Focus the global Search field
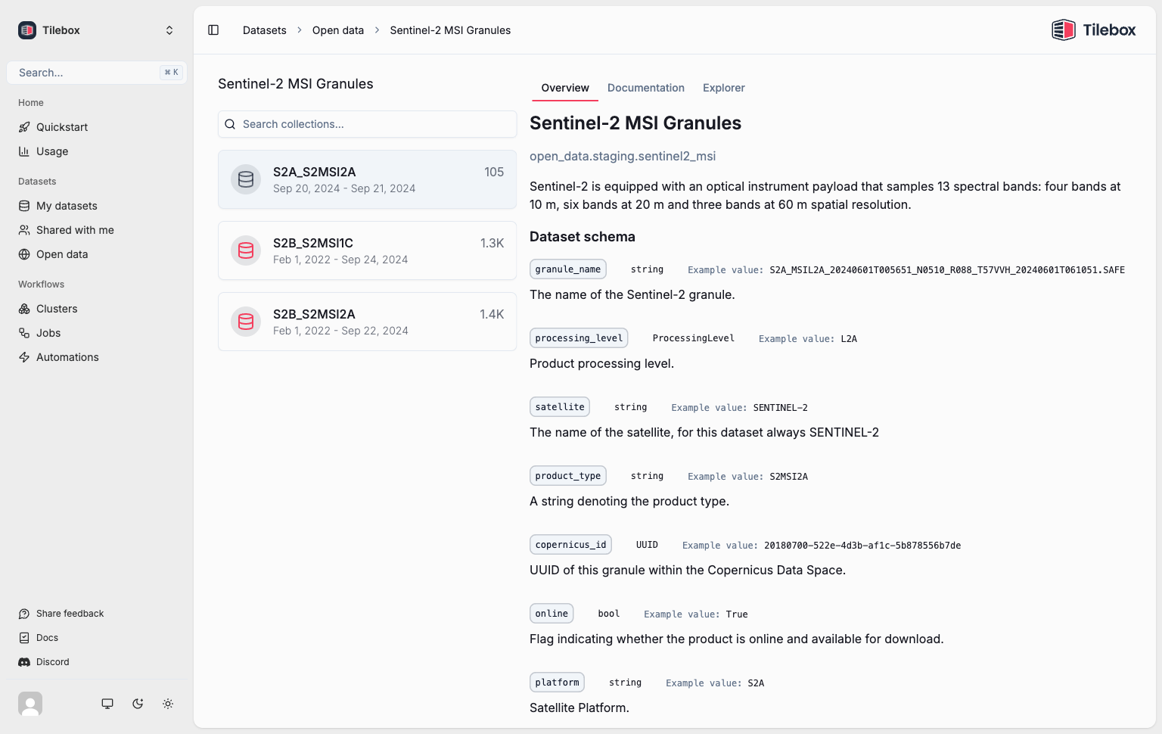This screenshot has width=1162, height=734. tap(97, 73)
